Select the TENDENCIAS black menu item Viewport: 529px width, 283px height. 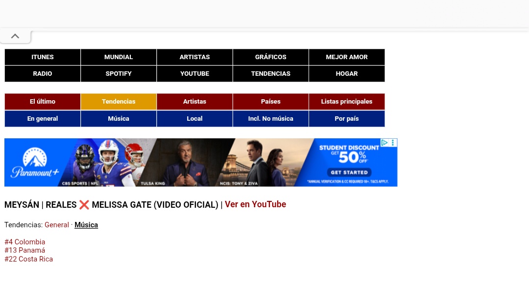pos(270,74)
